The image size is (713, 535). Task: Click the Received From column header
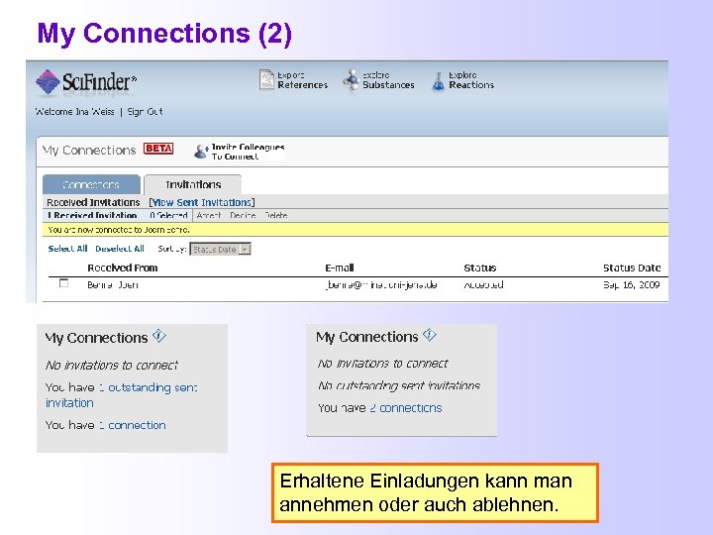coord(123,267)
